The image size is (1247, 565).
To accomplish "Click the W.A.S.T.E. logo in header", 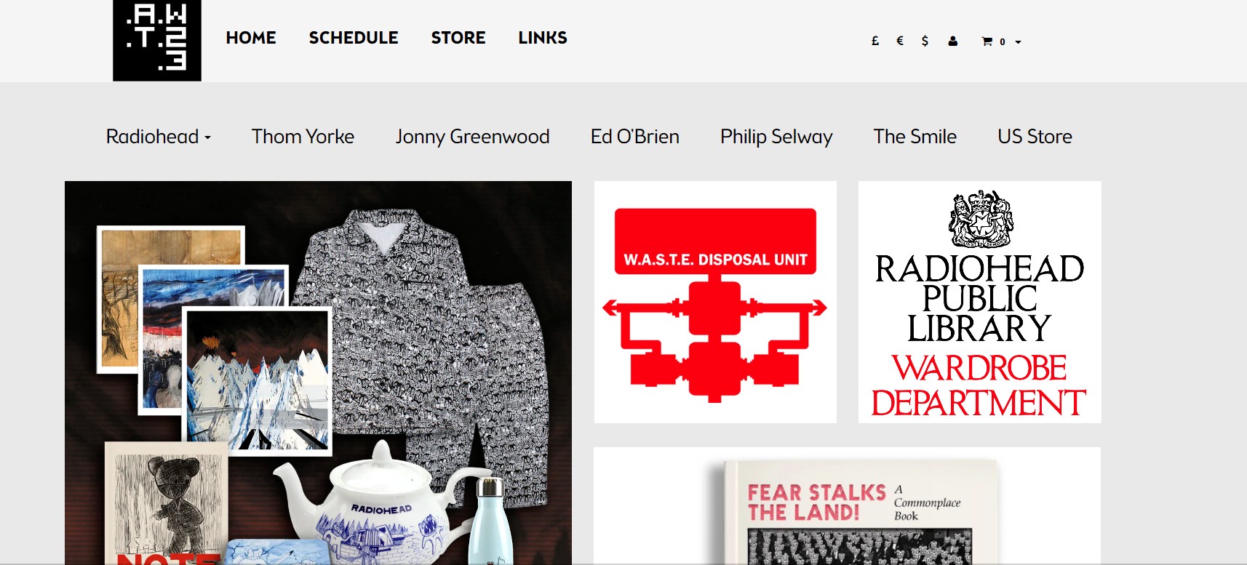I will 157,40.
